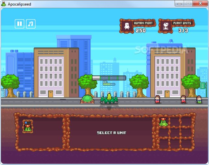Click the Plant Units flower icon

pos(166,26)
